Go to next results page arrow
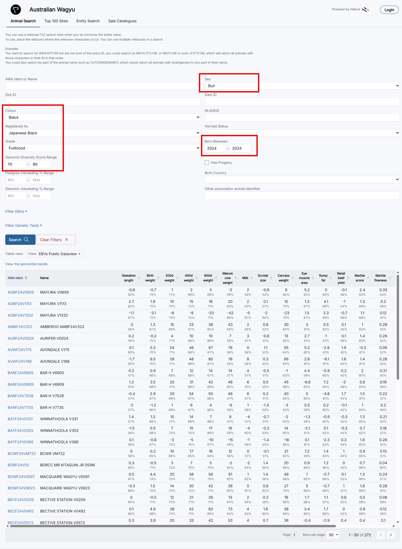Viewport: 402px width, 549px height. (x=391, y=535)
